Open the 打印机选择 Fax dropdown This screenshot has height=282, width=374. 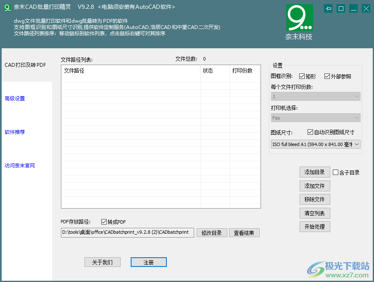click(316, 118)
